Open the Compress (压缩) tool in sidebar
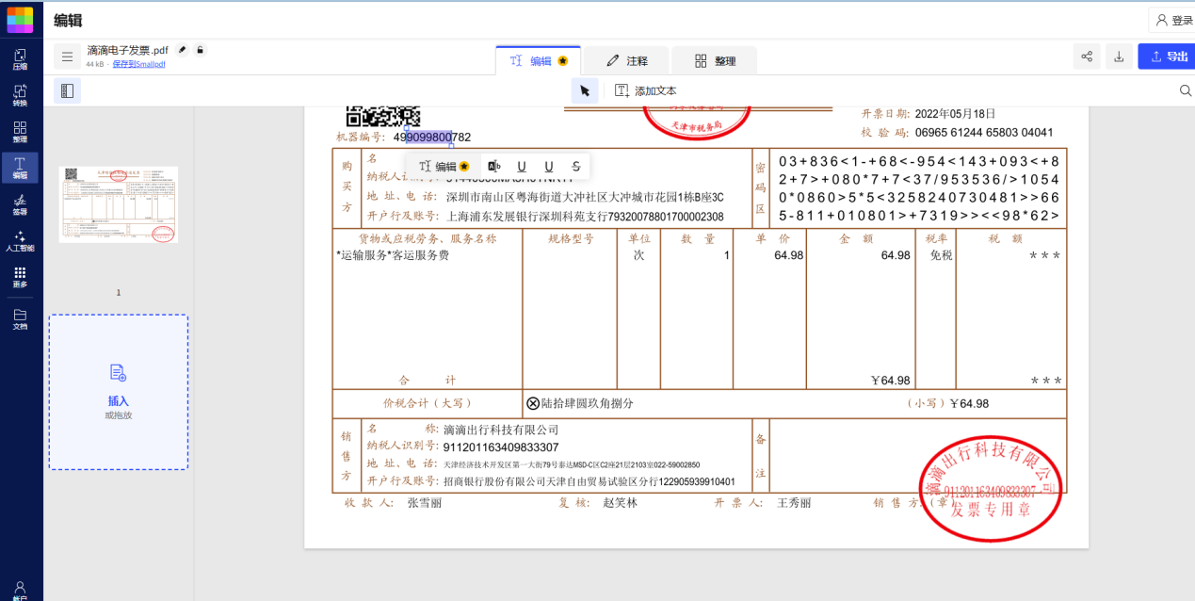 click(x=20, y=58)
